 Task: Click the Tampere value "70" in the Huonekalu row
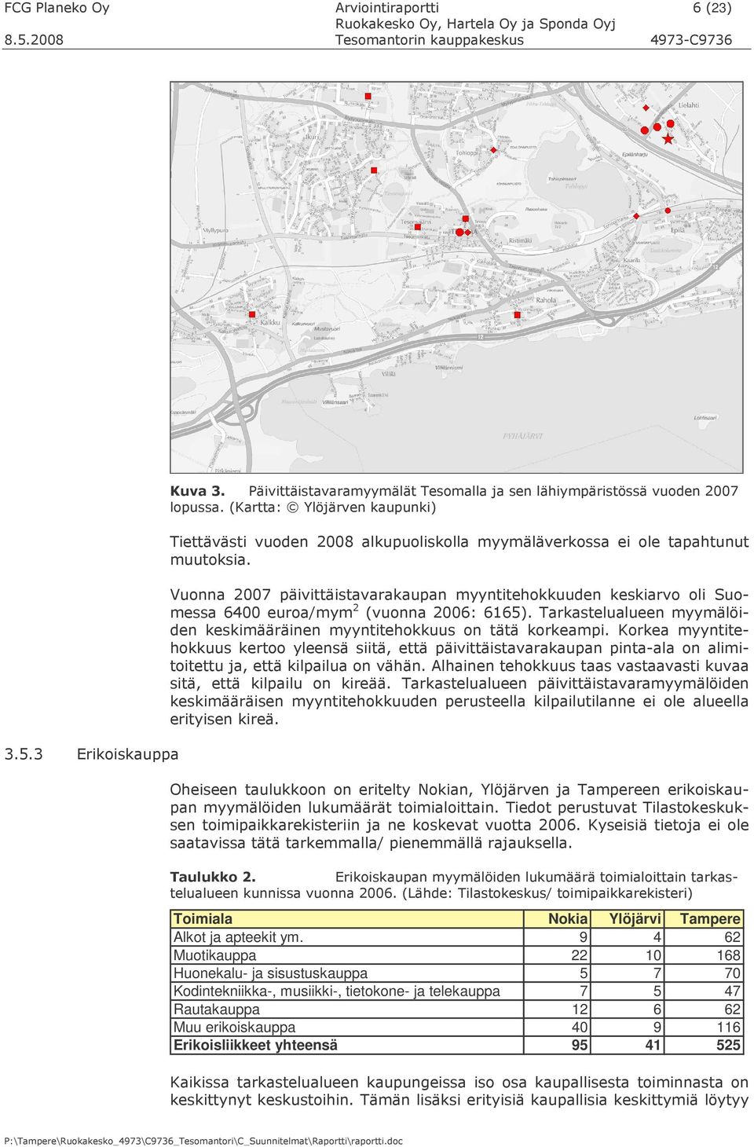733,973
